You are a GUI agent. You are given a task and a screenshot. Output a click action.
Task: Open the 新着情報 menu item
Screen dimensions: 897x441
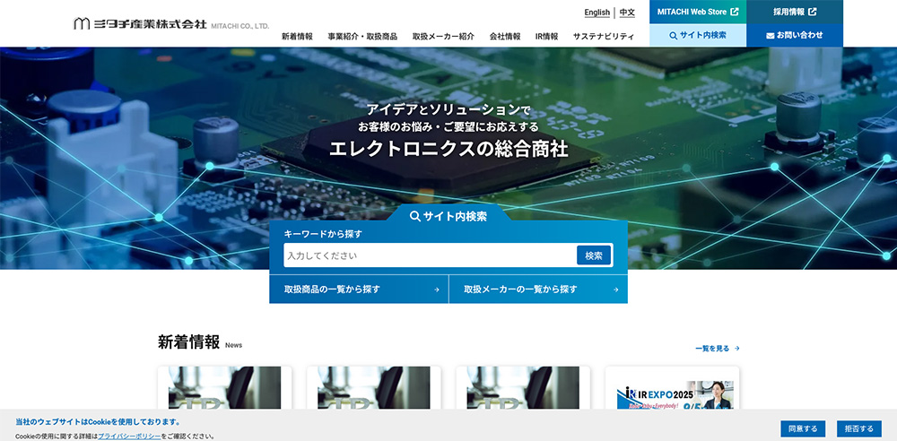point(297,37)
